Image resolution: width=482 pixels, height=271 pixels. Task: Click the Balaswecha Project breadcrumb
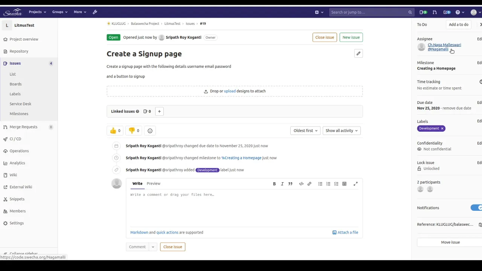point(145,24)
